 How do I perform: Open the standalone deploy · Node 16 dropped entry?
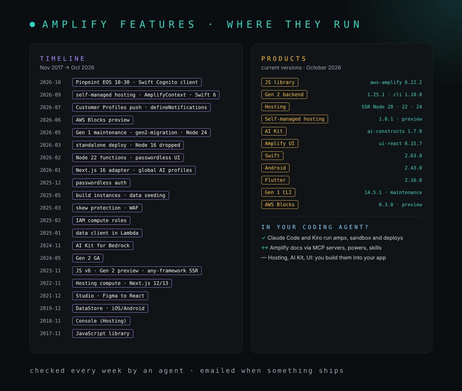(128, 145)
